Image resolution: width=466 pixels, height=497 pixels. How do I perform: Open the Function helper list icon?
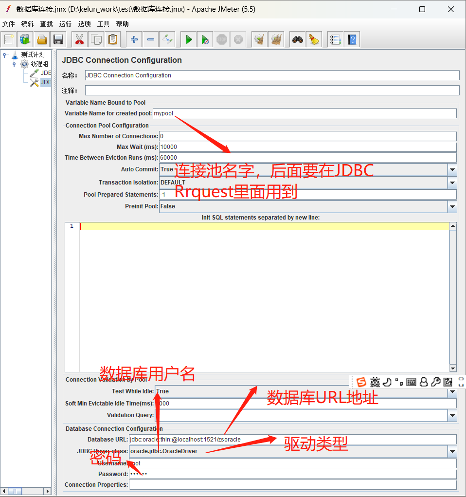coord(335,39)
